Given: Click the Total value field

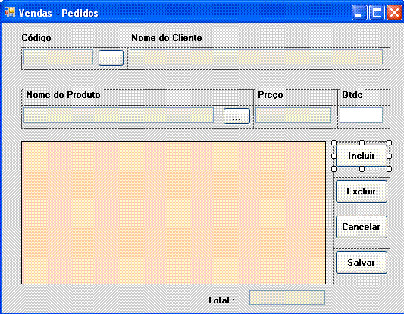Looking at the screenshot, I should coord(287,297).
